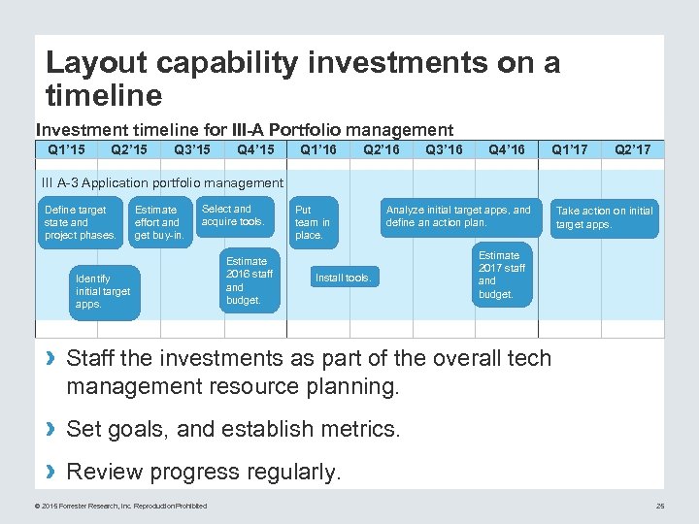
Task: Click the Q4'16 quarter label
Action: 507,149
